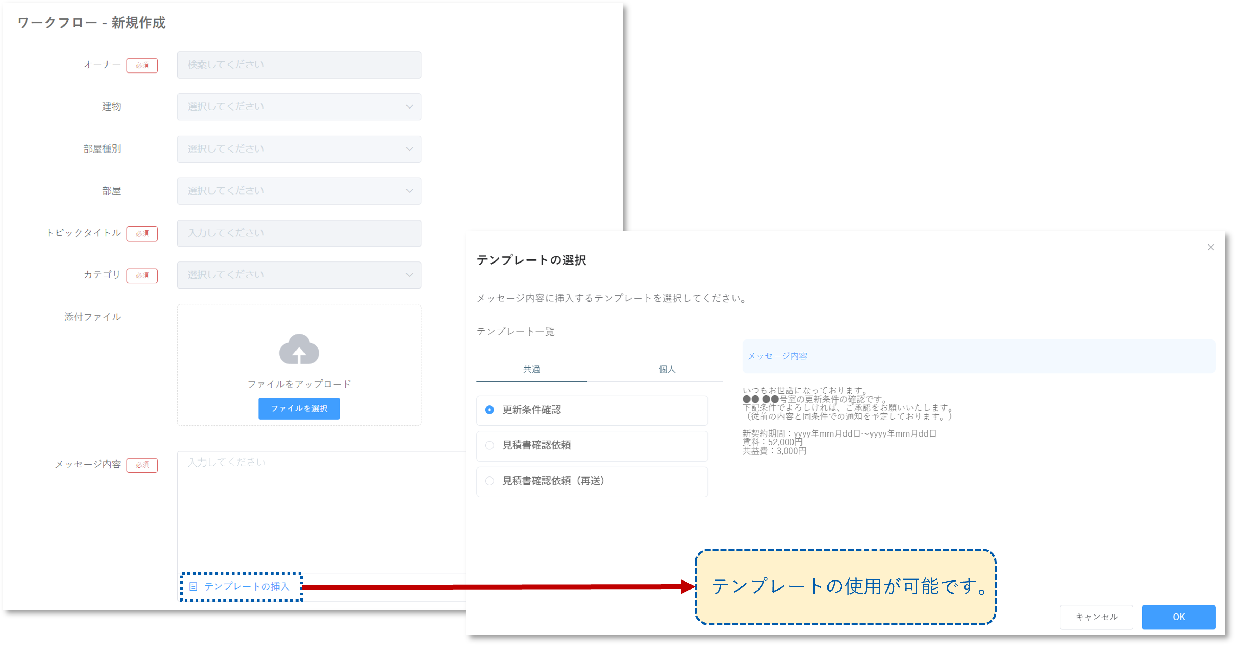Viewport: 1235px width, 645px height.
Task: Switch to the 共通 tab
Action: coord(531,369)
